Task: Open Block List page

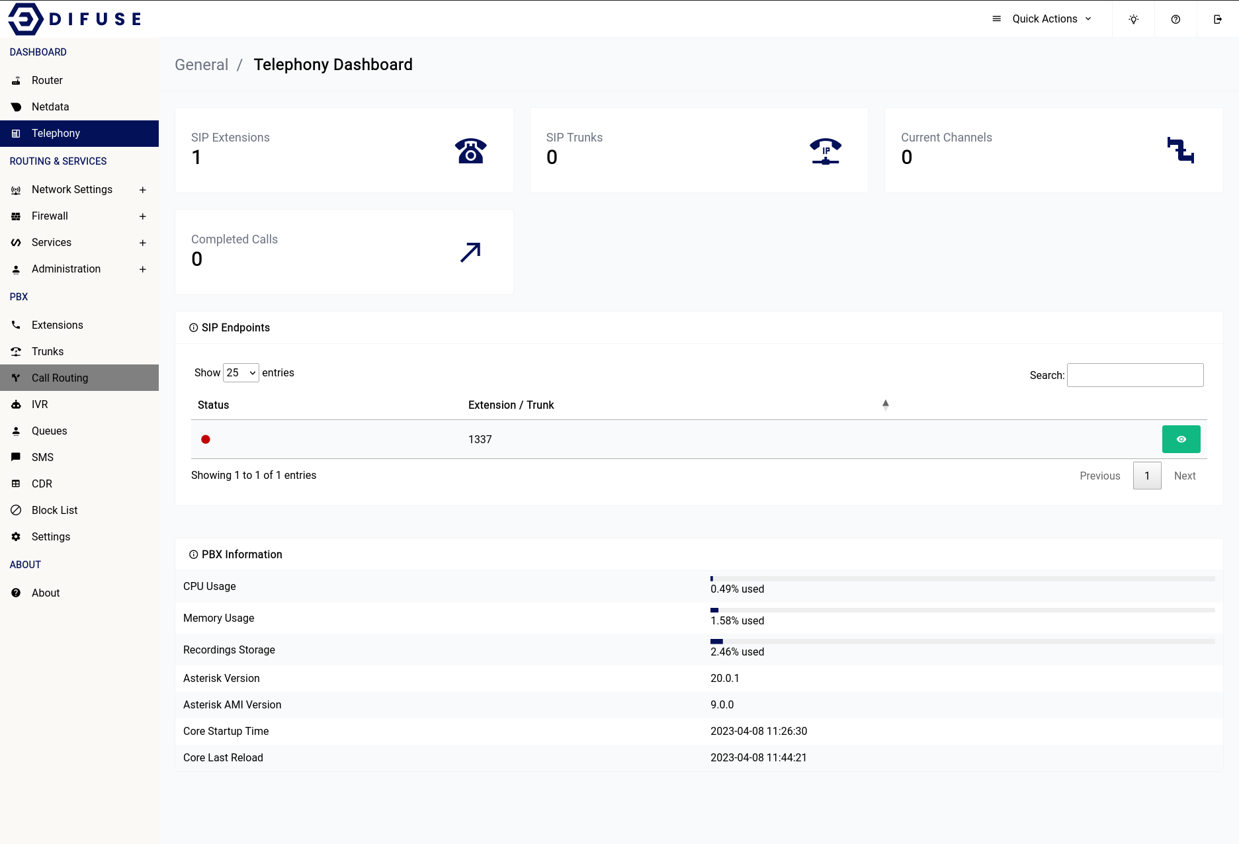Action: tap(79, 510)
